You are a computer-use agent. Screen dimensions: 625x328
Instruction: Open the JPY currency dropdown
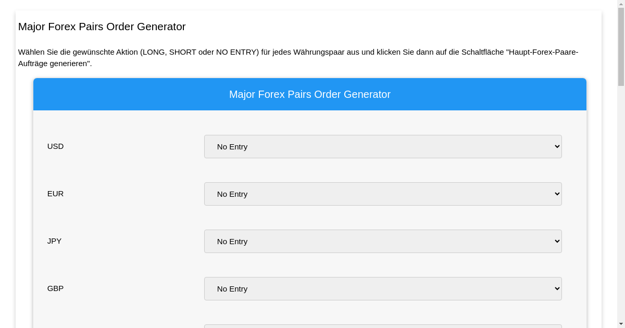(x=383, y=241)
